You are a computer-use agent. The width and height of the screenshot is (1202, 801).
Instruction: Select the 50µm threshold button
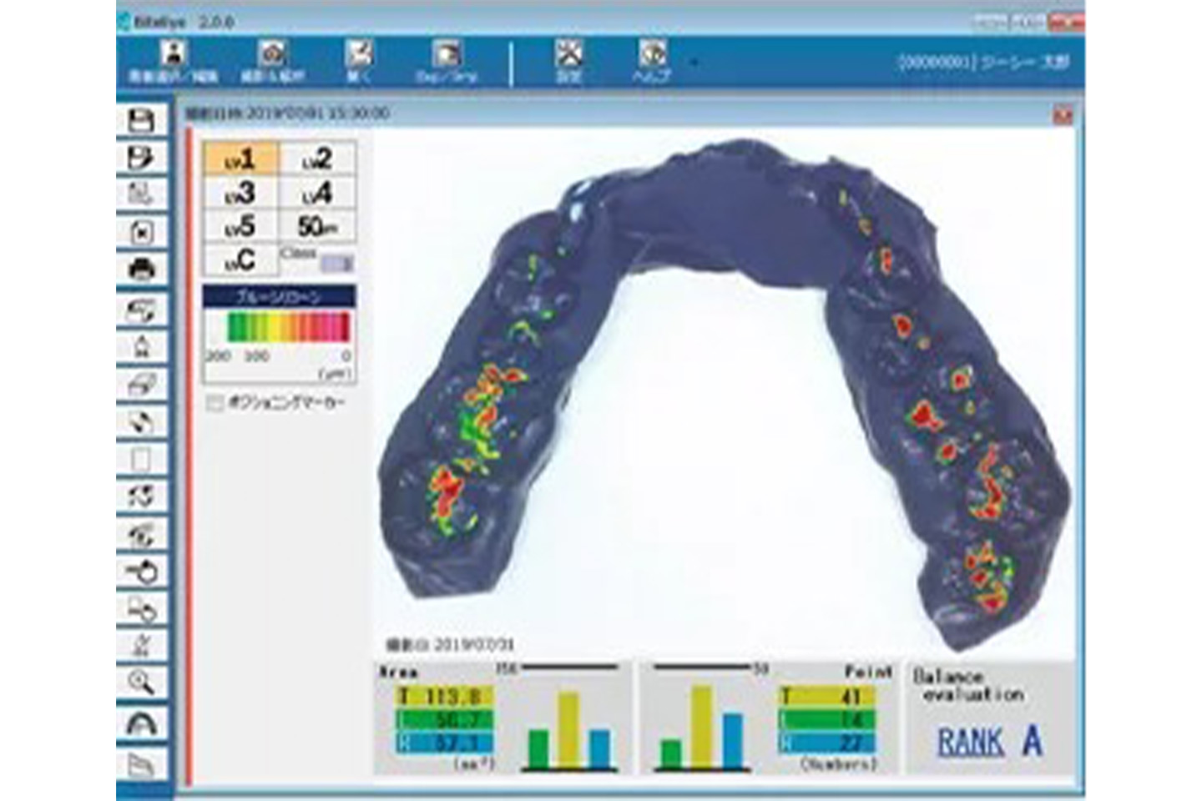316,226
